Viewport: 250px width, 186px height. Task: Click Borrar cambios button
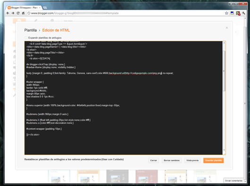(172, 161)
